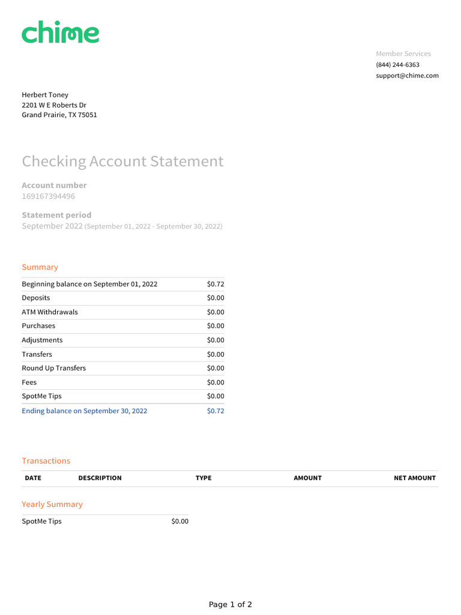The height and width of the screenshot is (615, 461).
Task: Click the Ending balance on September 30 row
Action: (x=85, y=411)
